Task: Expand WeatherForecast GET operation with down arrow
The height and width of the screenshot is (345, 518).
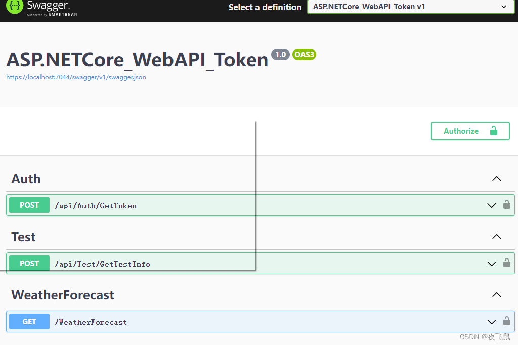Action: coord(491,322)
